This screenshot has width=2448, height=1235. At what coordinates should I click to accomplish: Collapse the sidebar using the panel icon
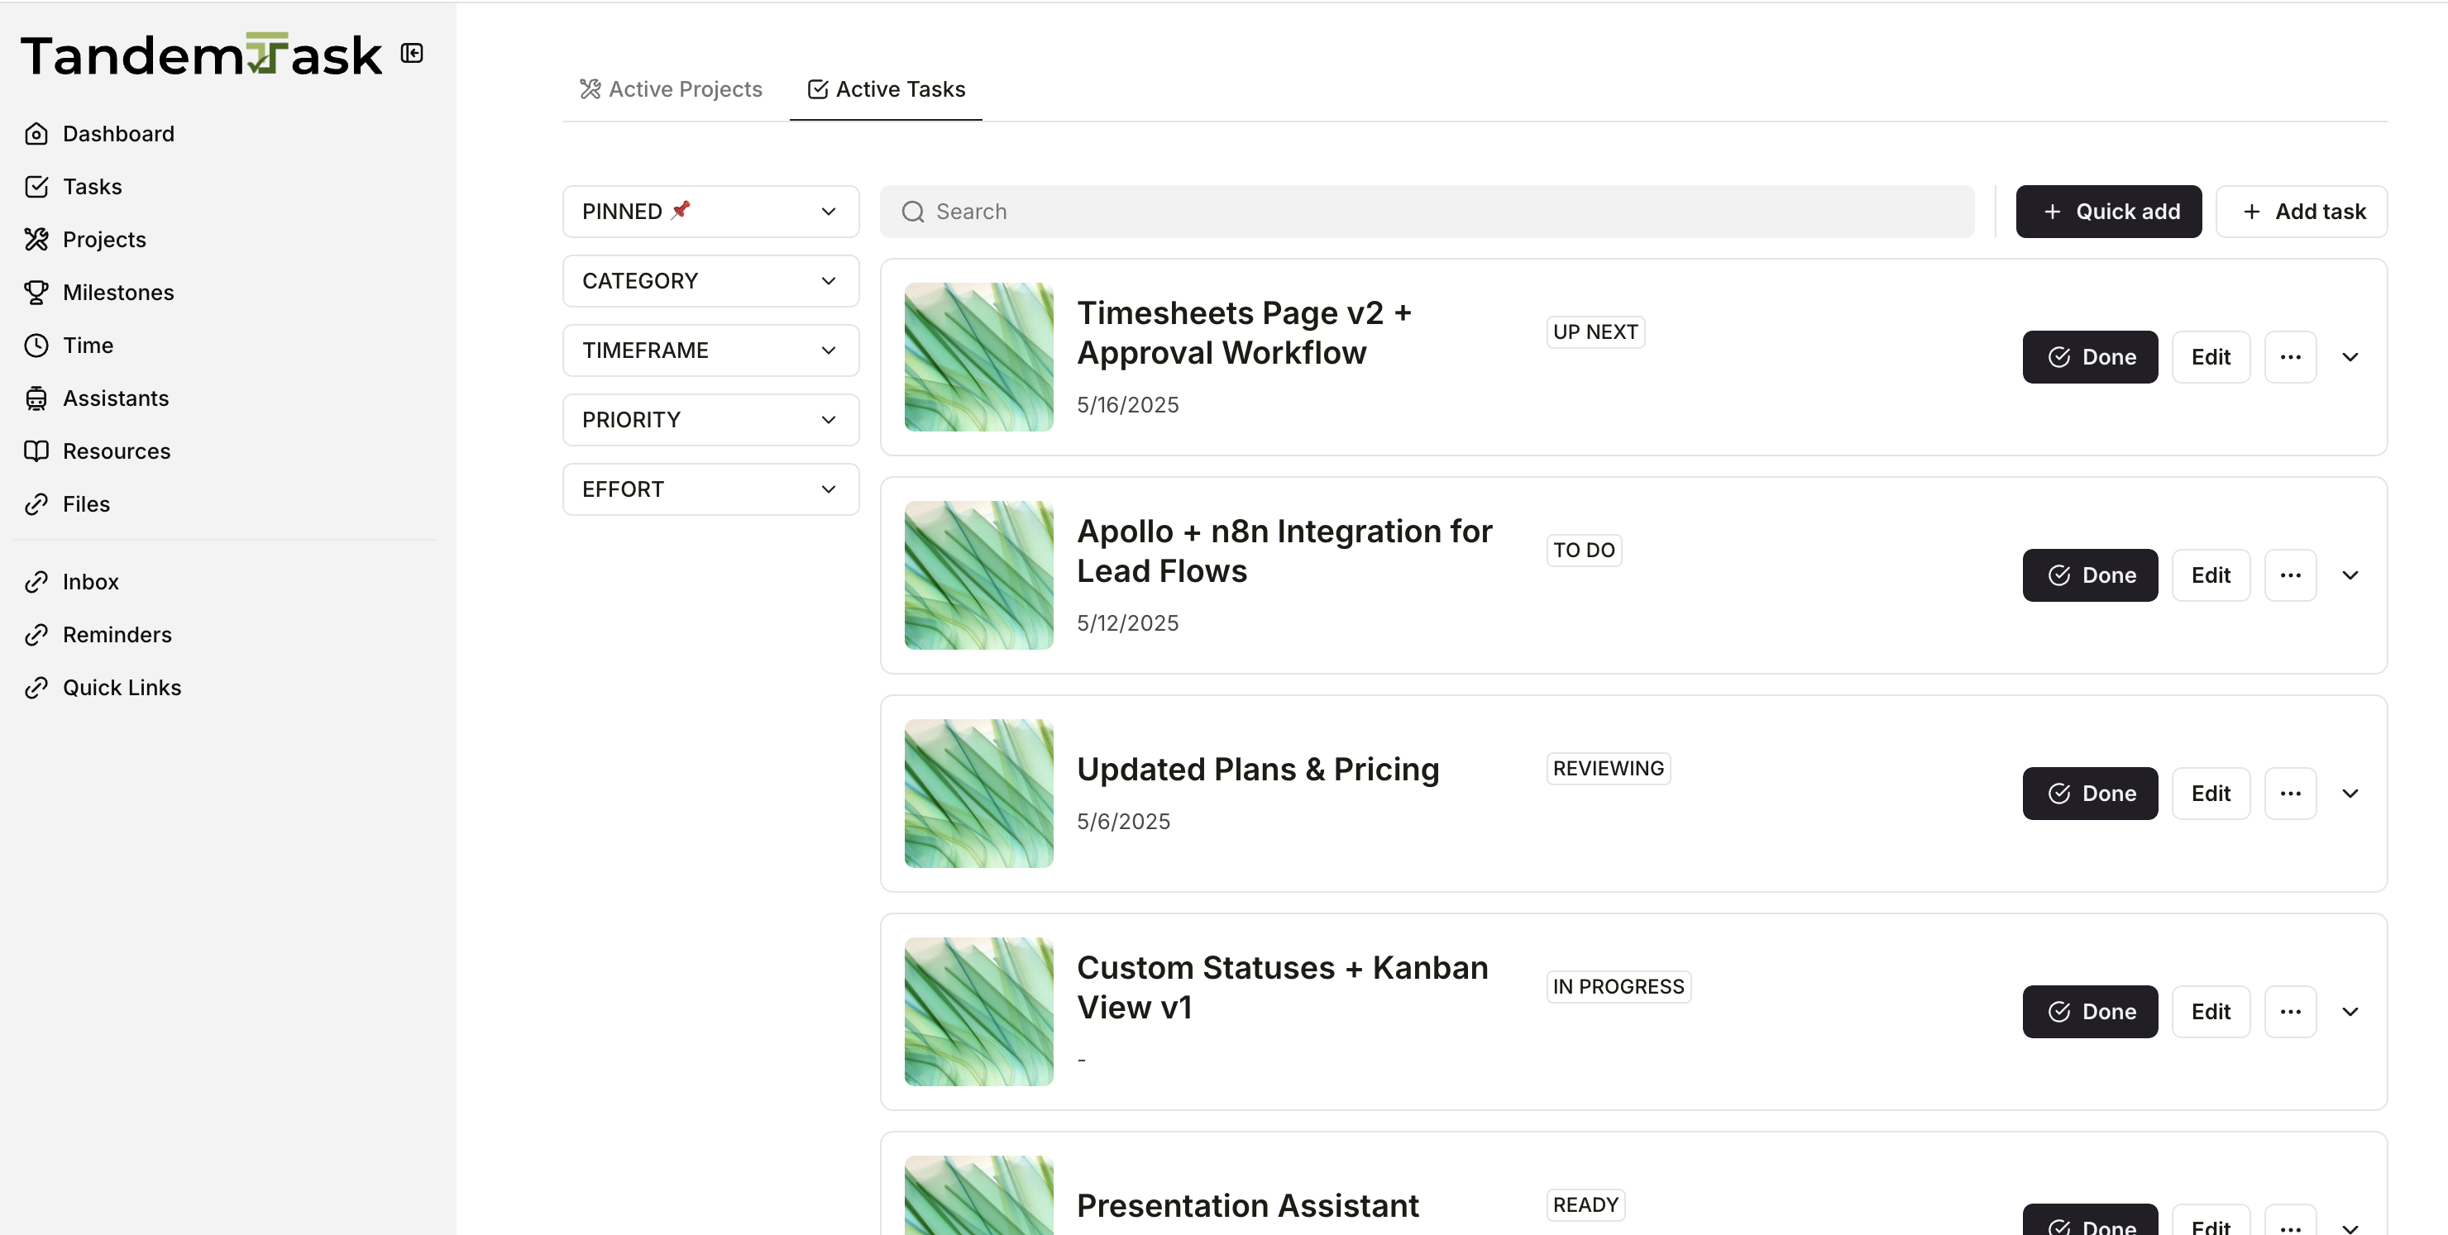tap(412, 53)
